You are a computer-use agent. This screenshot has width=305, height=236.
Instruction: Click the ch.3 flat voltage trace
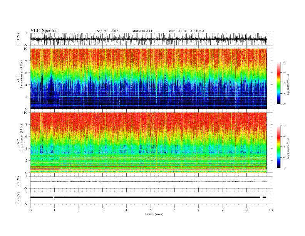[x=148, y=182]
